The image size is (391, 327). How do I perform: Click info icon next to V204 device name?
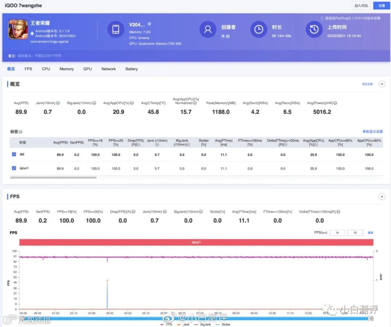(x=149, y=24)
